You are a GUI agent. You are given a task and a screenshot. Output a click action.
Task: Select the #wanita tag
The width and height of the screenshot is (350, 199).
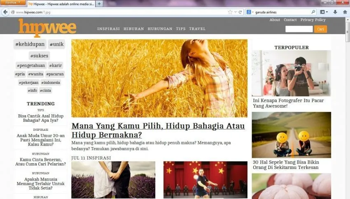pyautogui.click(x=35, y=74)
